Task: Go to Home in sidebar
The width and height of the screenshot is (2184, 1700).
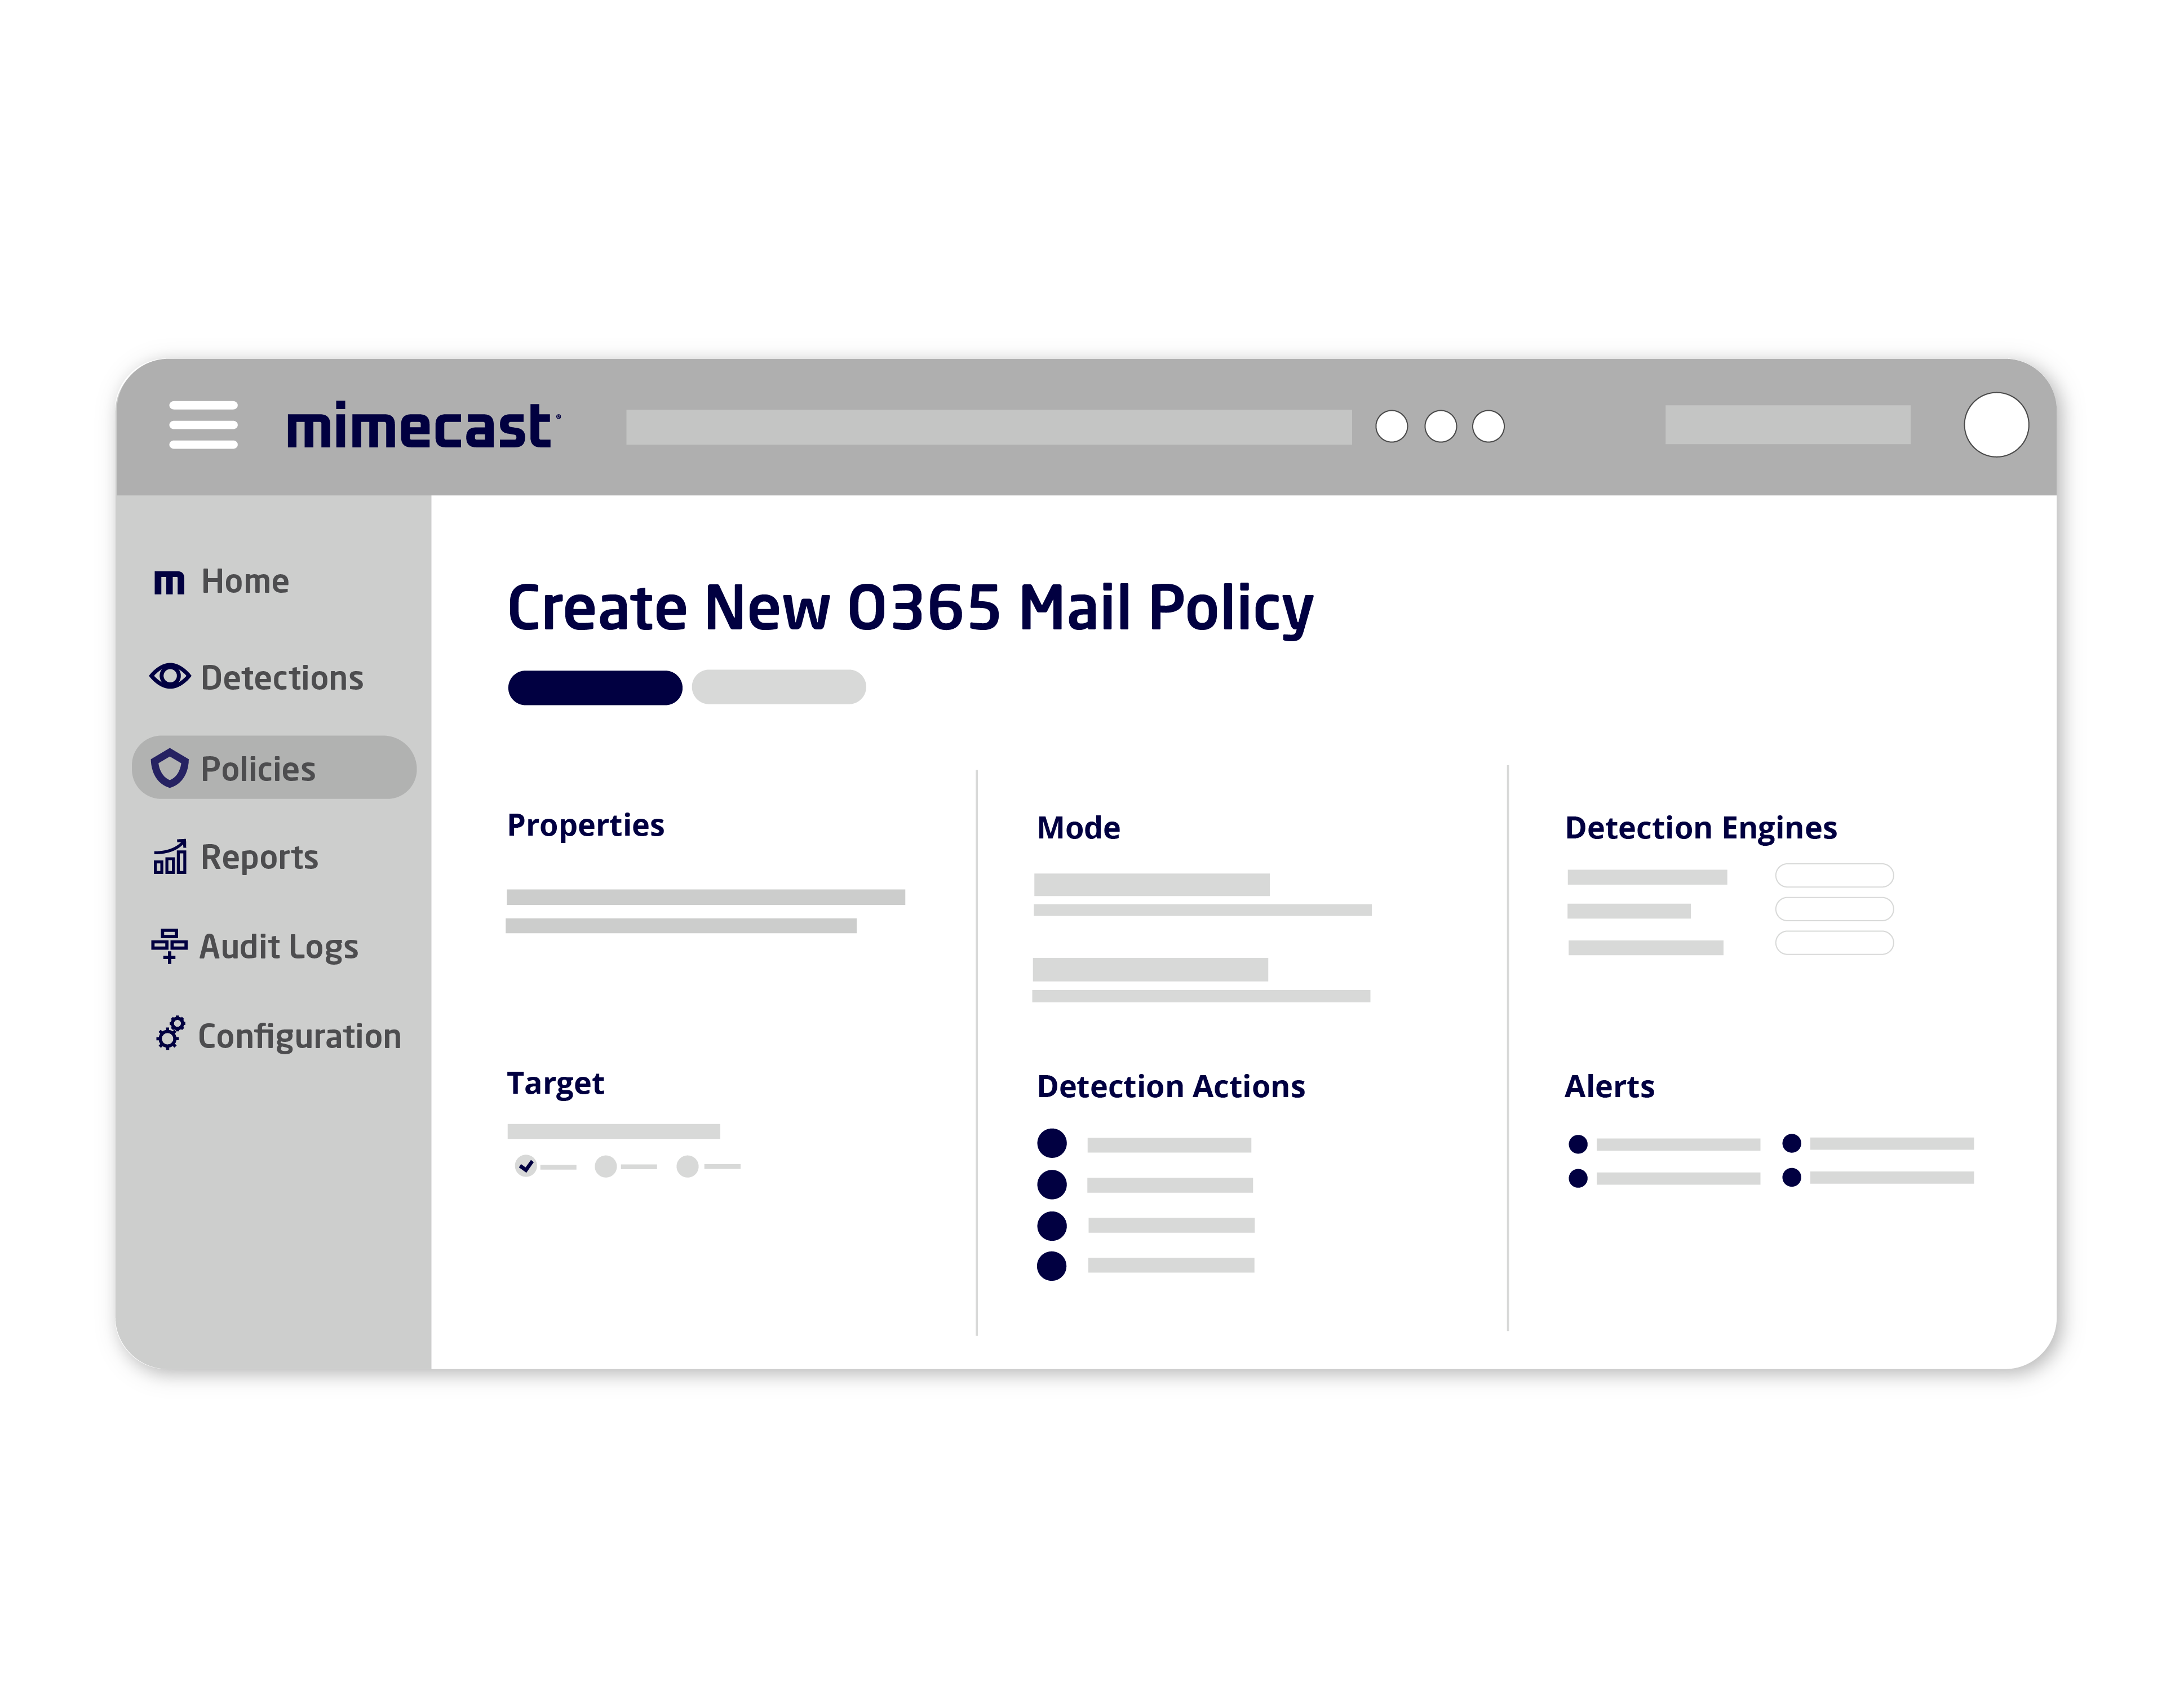Action: [x=245, y=582]
